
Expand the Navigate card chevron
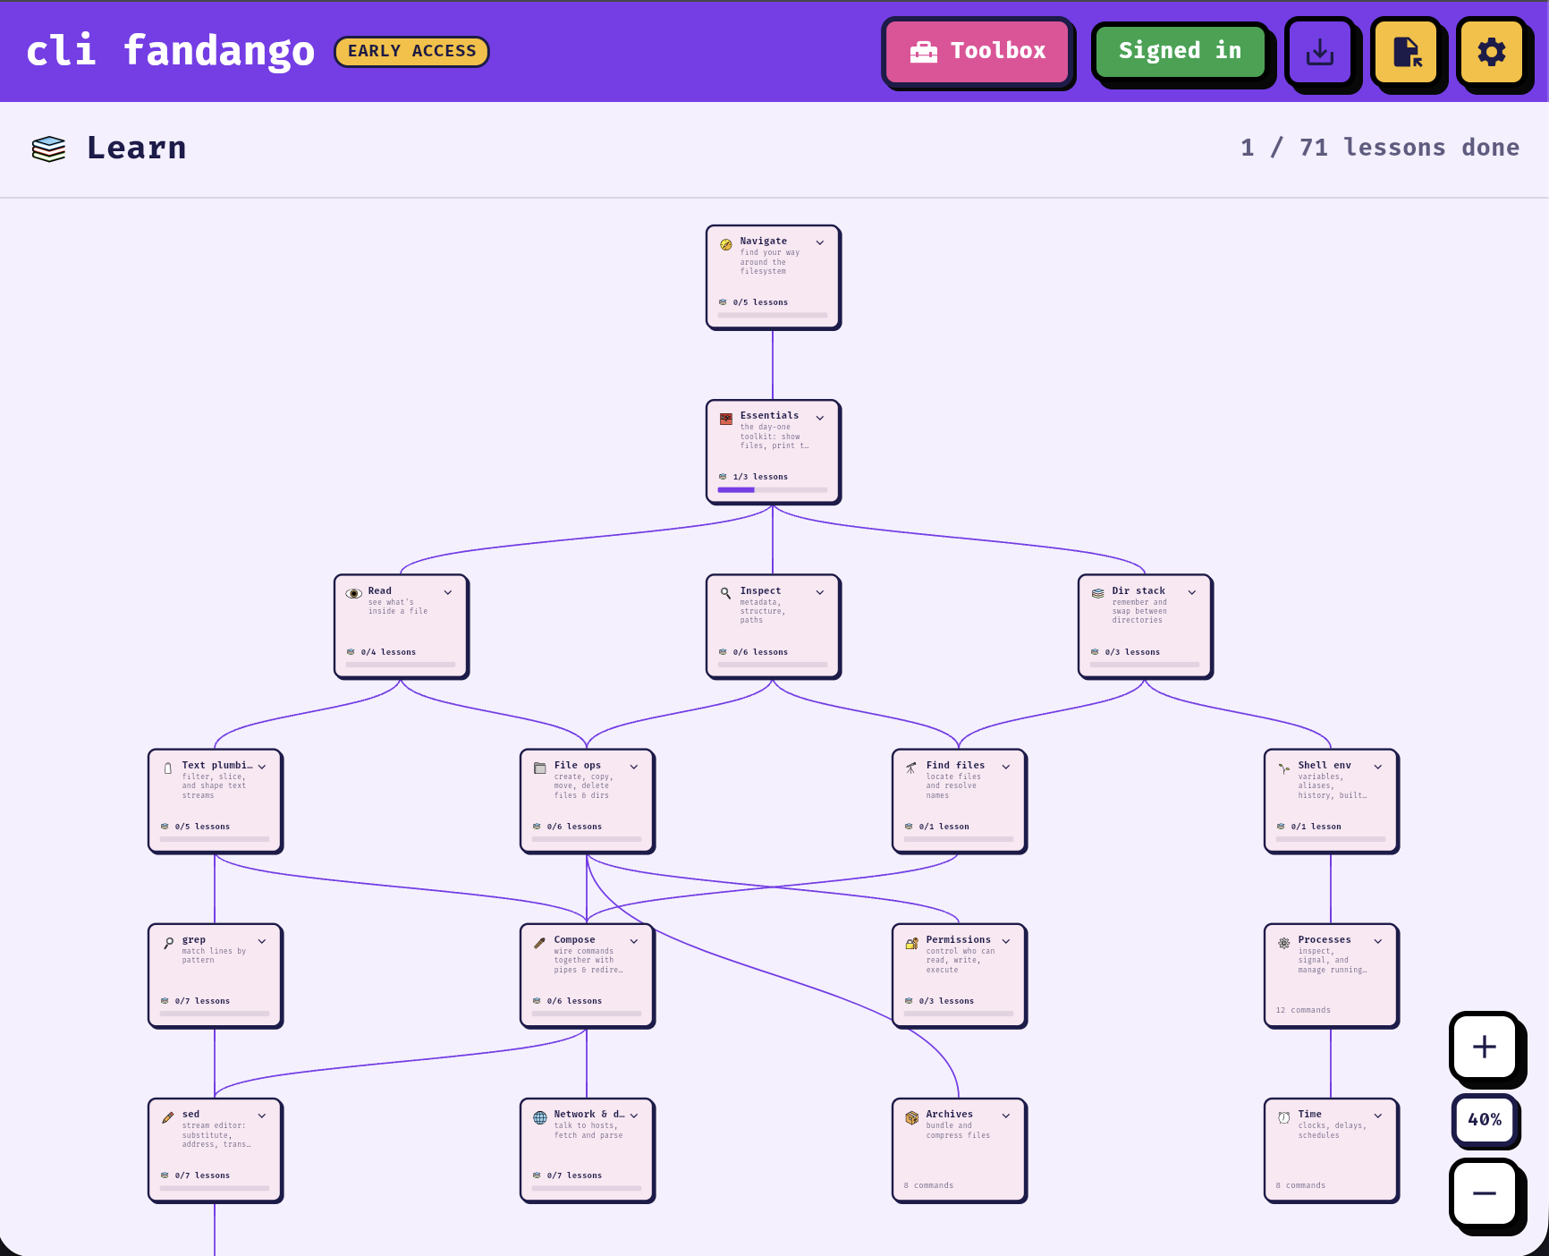(820, 242)
